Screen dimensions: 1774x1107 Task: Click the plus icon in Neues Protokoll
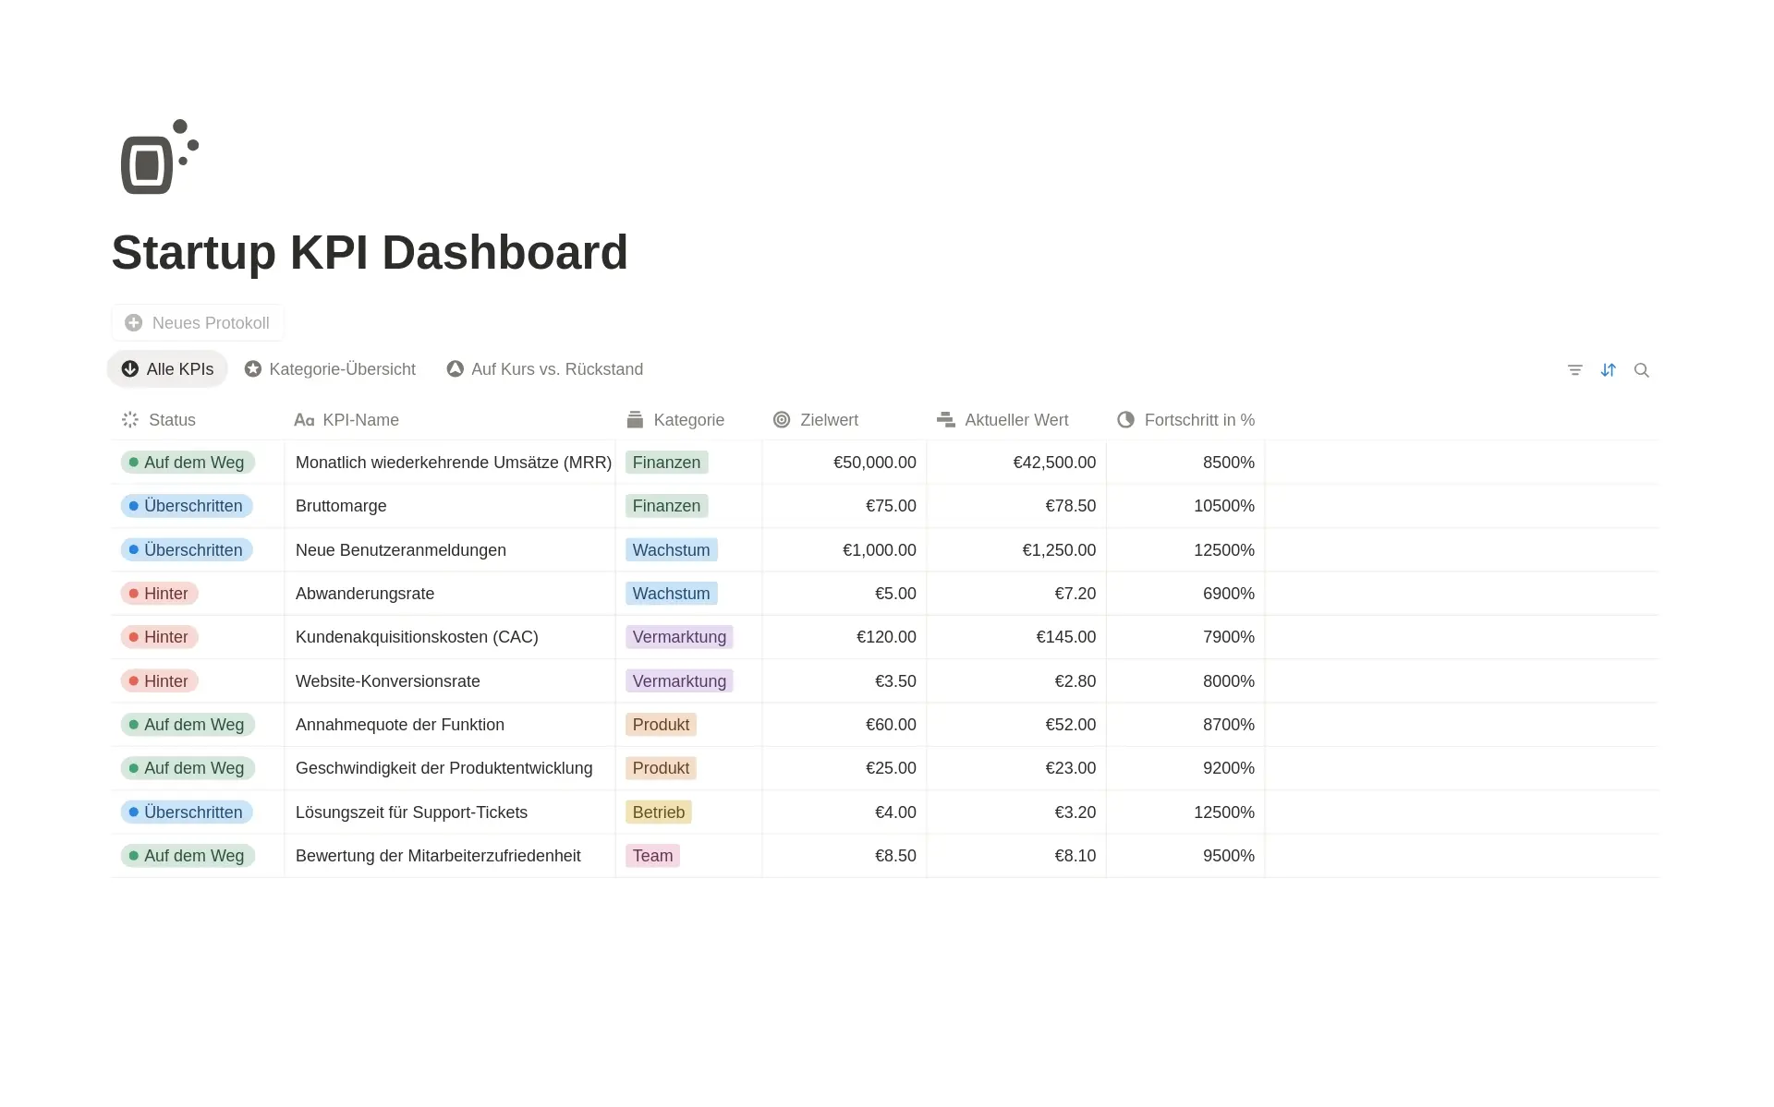134,323
